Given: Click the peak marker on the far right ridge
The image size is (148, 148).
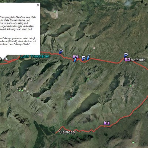Looking at the screenshot, I should tap(130, 85).
